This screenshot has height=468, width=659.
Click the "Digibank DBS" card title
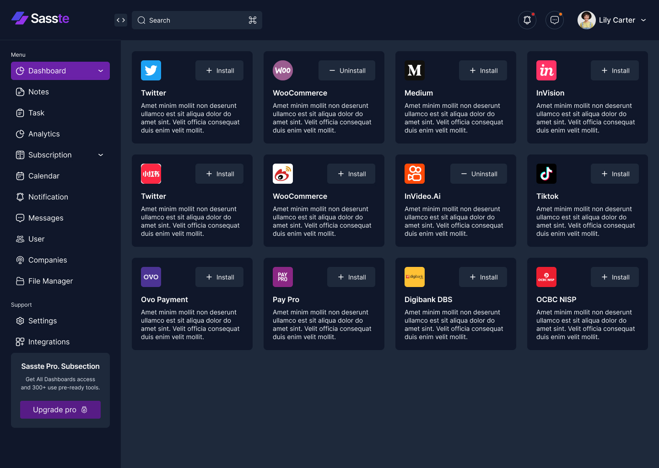[428, 299]
